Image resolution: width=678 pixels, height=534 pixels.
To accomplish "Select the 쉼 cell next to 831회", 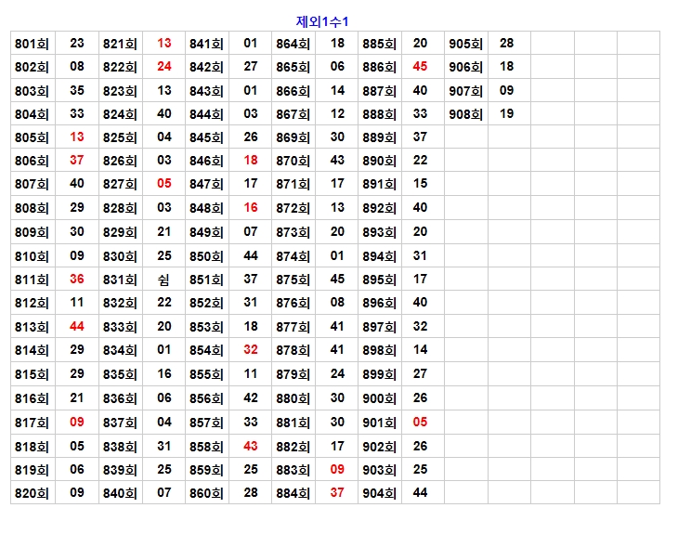I will click(164, 280).
